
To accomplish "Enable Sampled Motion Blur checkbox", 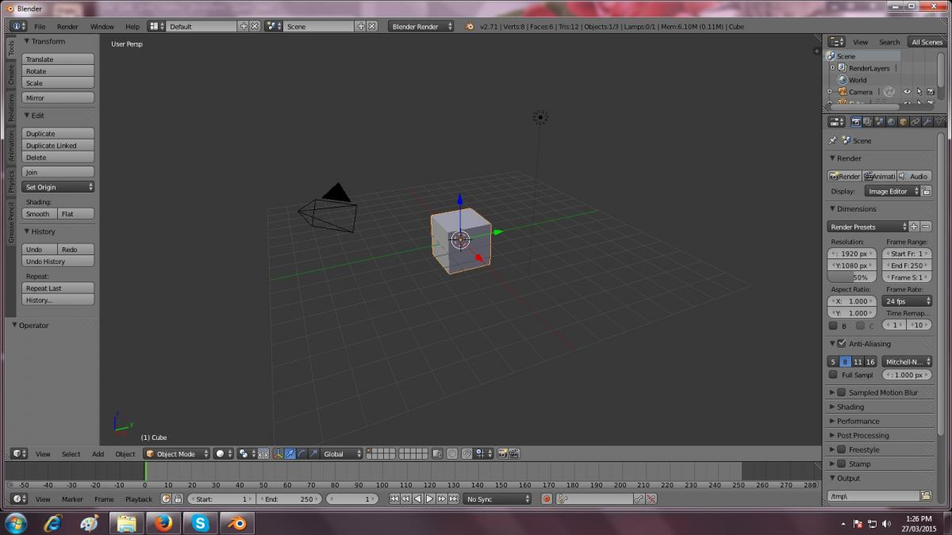I will [x=842, y=392].
